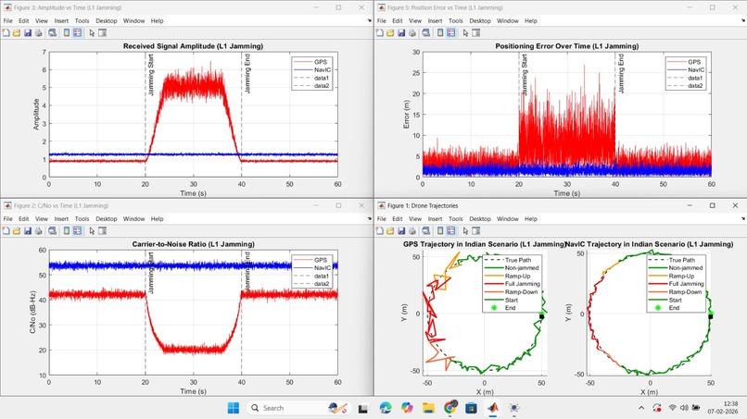Toggle Insert Legend in Figure 5 toolbar
Screen dimensions: 747x419
[x=451, y=32]
